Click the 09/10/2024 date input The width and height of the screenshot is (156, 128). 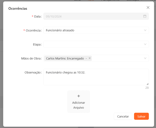tap(96, 16)
